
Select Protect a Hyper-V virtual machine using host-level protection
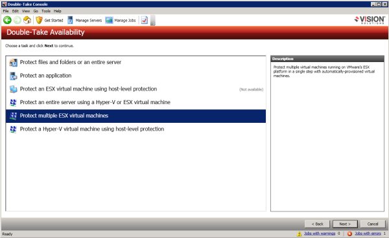point(136,129)
